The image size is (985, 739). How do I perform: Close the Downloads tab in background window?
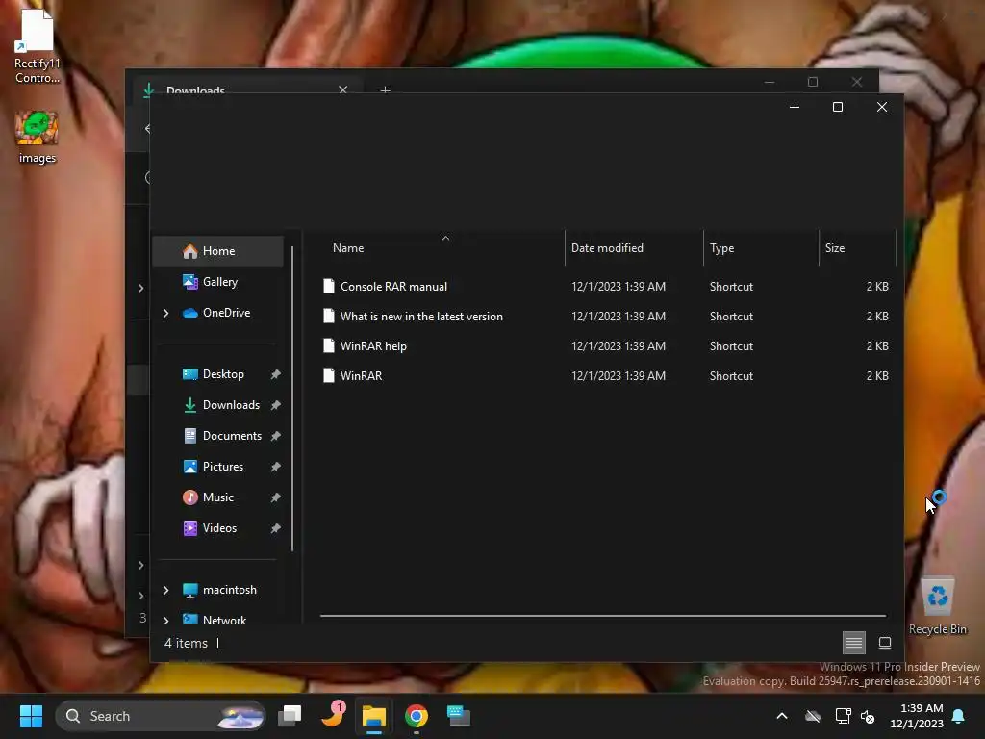pos(343,89)
